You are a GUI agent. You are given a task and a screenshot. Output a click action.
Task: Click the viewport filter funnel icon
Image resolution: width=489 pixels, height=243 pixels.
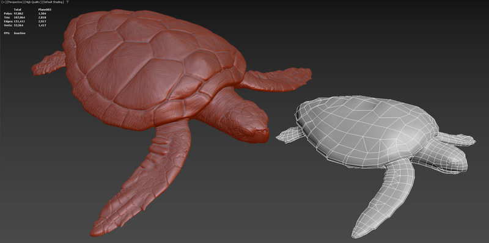[67, 2]
